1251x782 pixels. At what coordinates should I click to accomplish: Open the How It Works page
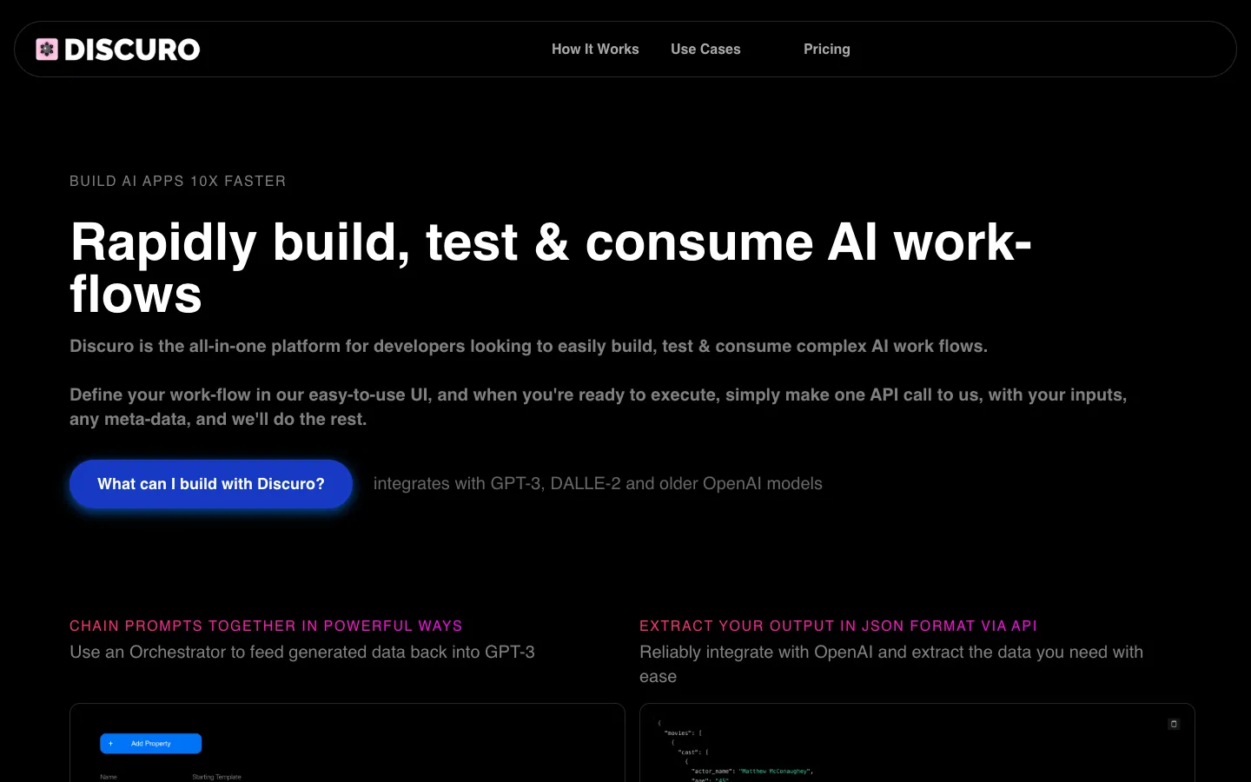(595, 50)
